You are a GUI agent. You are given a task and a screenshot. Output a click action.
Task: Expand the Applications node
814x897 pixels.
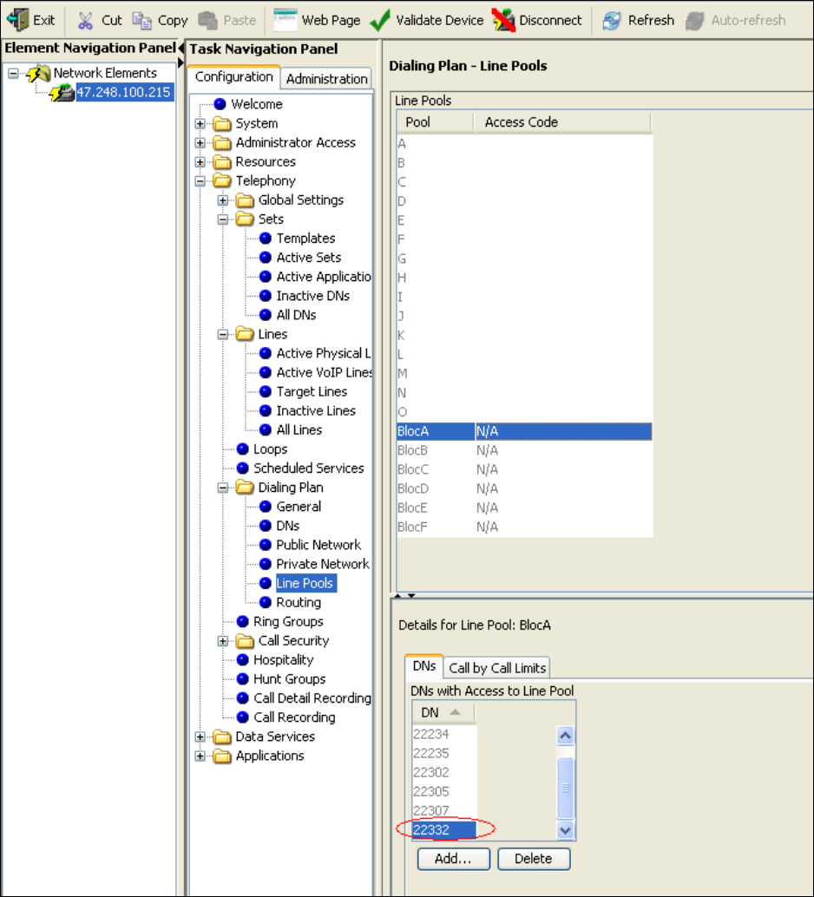(x=200, y=756)
